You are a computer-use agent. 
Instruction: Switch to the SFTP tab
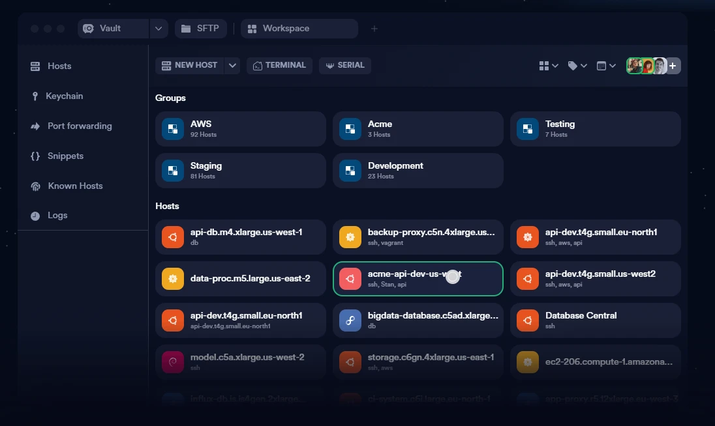pos(201,29)
